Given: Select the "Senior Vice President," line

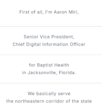Looking at the screenshot, I should 49,37.
